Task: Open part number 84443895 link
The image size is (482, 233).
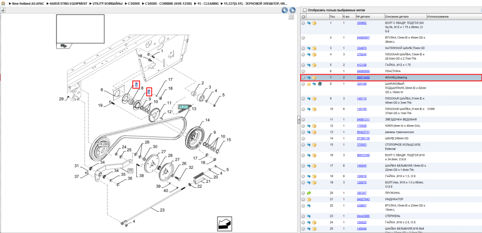Action: [363, 216]
